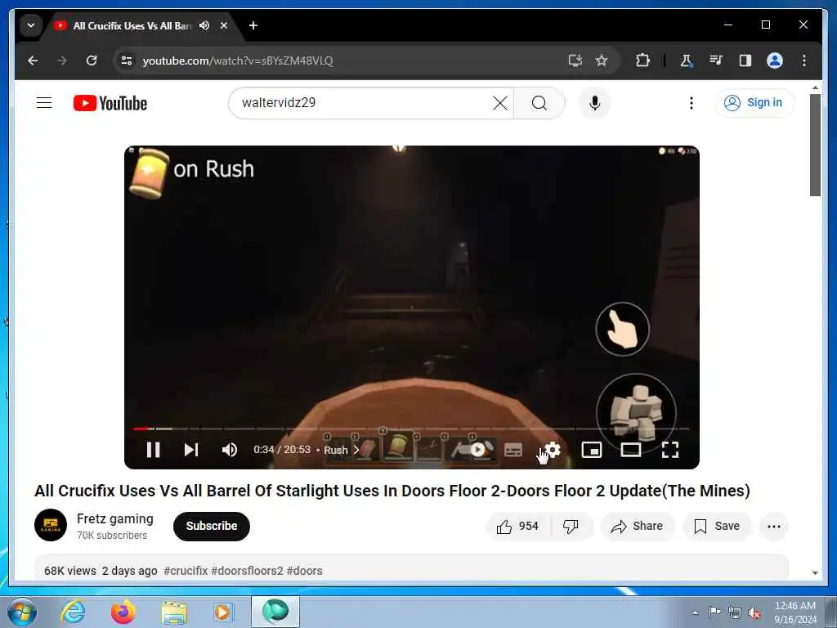837x628 pixels.
Task: Enter full screen mode
Action: click(670, 450)
